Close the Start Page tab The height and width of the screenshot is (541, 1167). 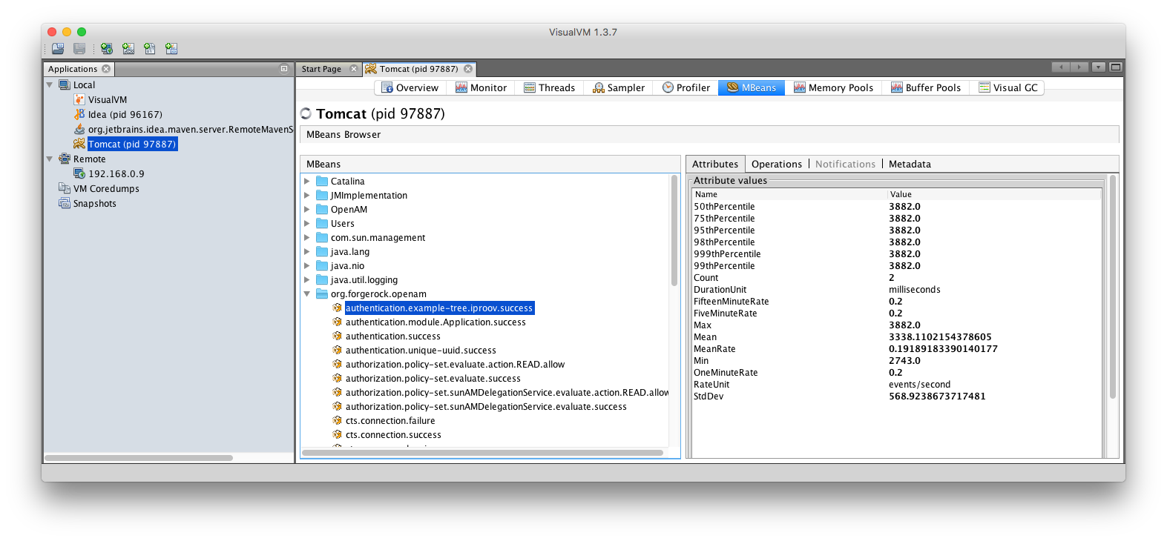pyautogui.click(x=354, y=69)
